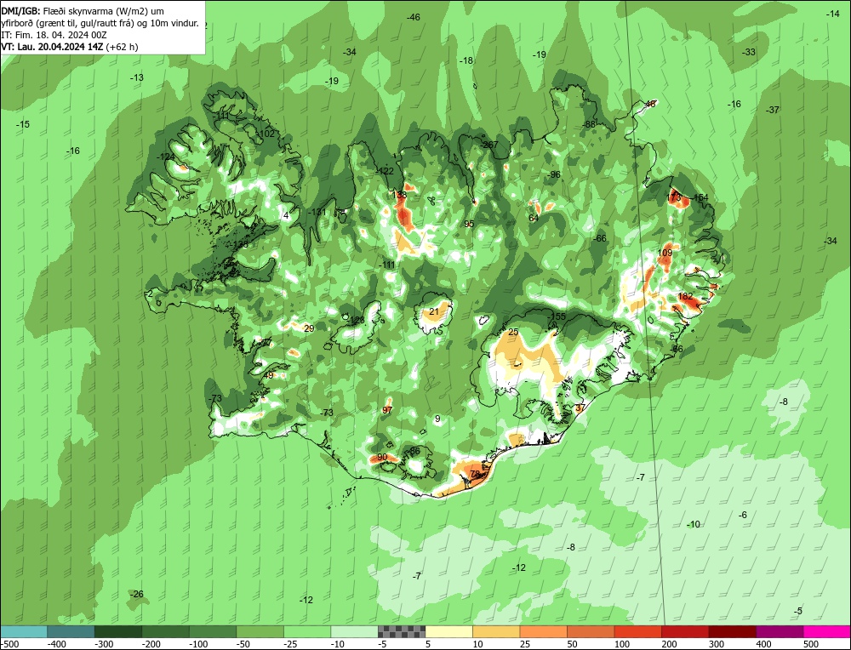851x650 pixels.
Task: Select the 'VT: Lau. 20.04.2024 14Z (+62 h)' line
Action: coord(70,47)
